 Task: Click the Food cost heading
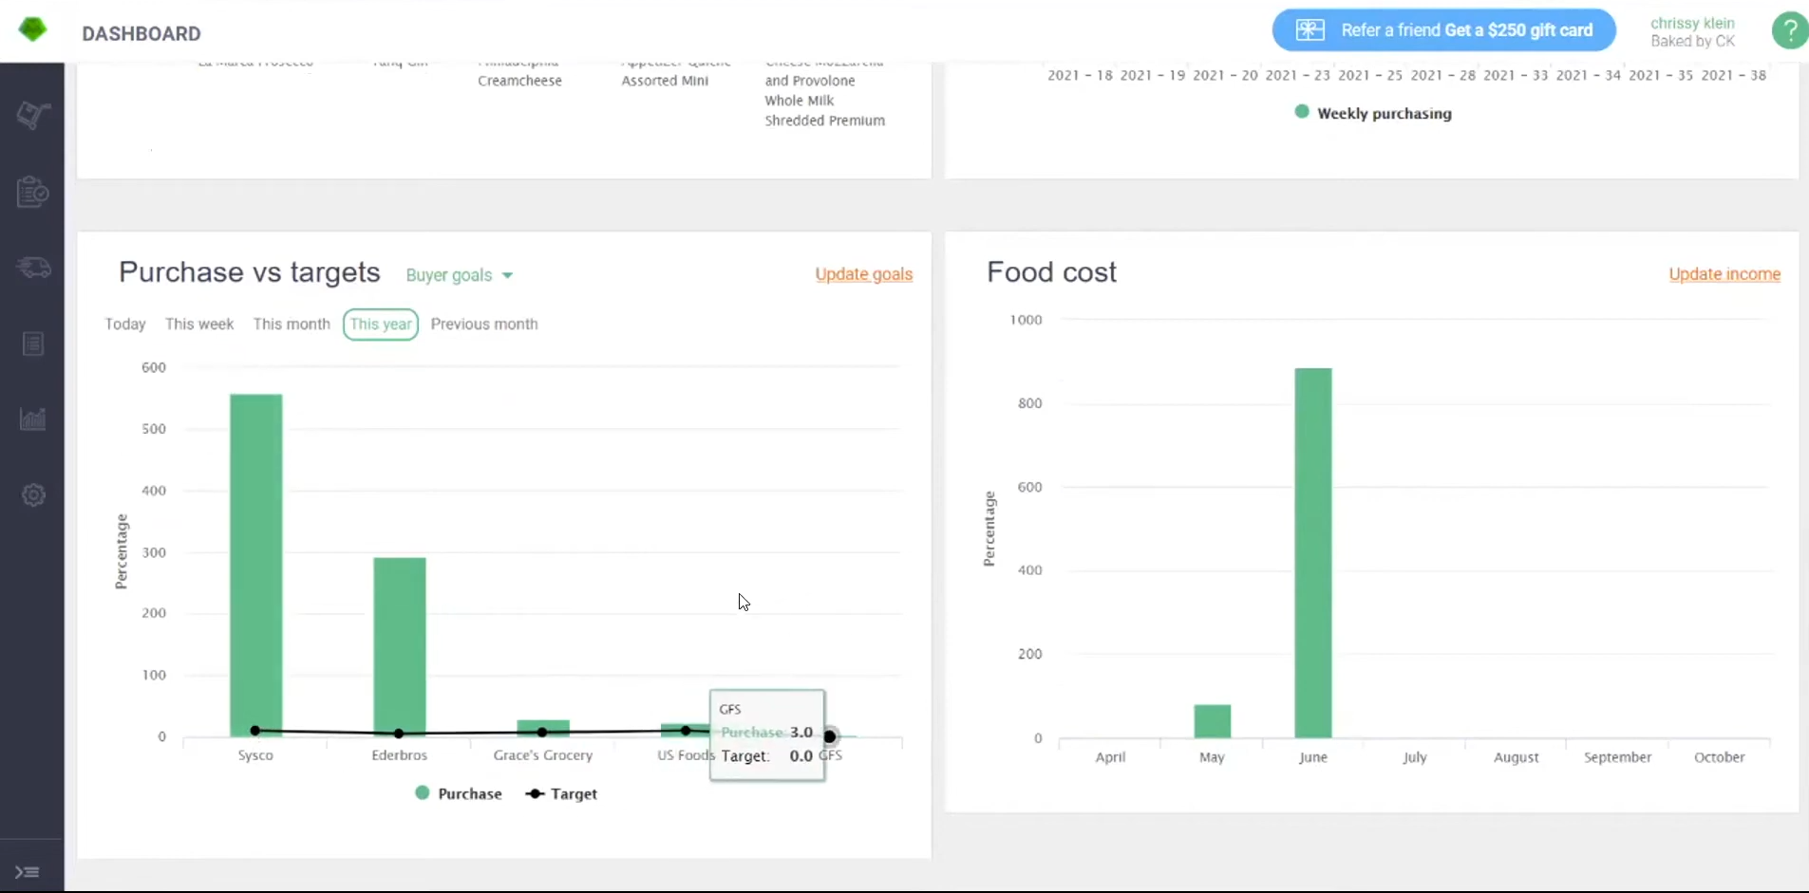[1051, 272]
